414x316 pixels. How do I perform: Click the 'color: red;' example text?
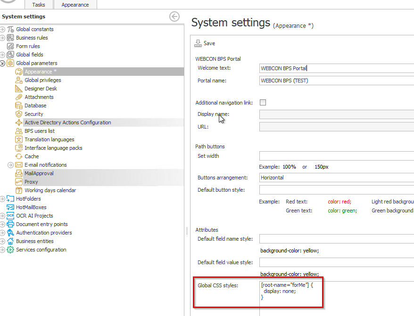[x=339, y=202]
